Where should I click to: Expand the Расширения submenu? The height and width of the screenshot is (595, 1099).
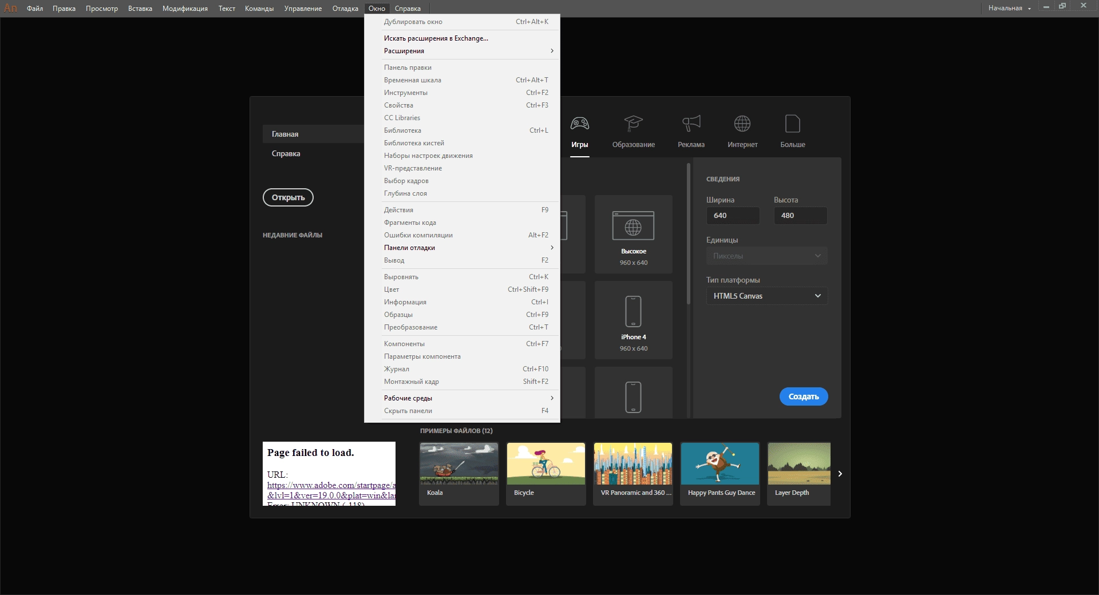462,51
